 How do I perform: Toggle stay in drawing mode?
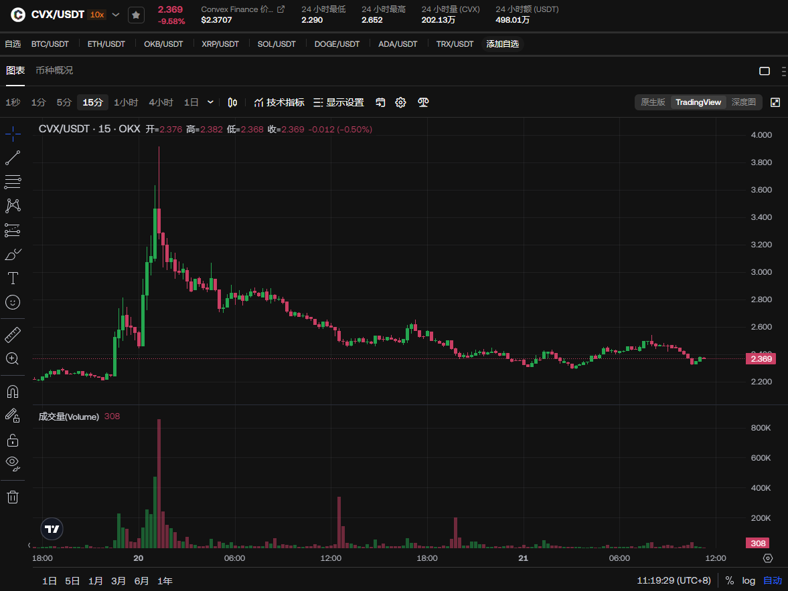coord(13,416)
